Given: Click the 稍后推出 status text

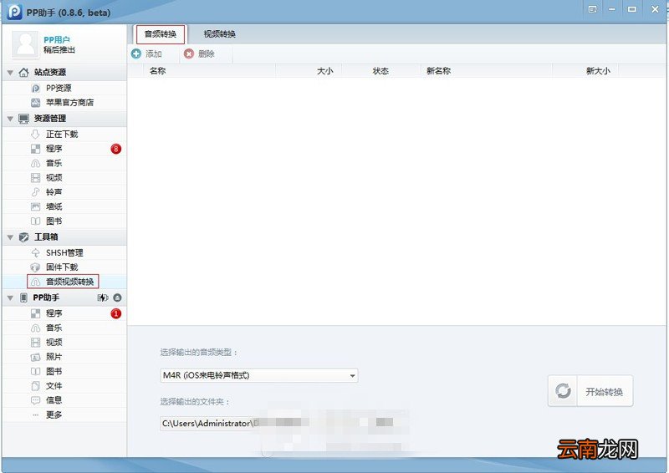Looking at the screenshot, I should tap(59, 50).
